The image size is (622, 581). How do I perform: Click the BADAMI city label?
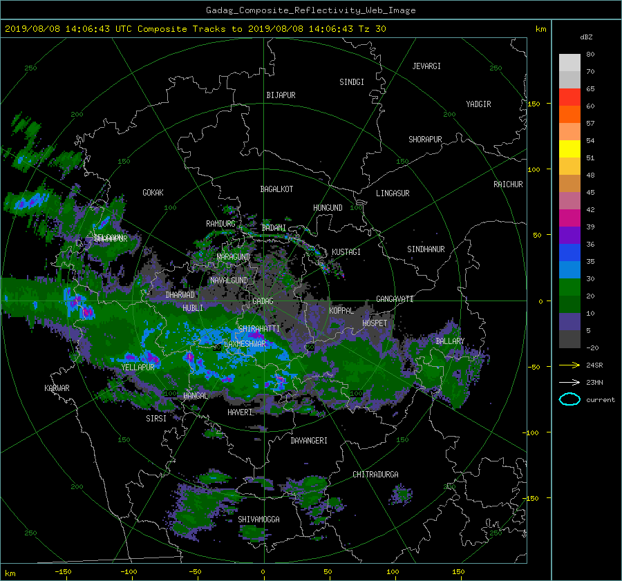[x=274, y=228]
